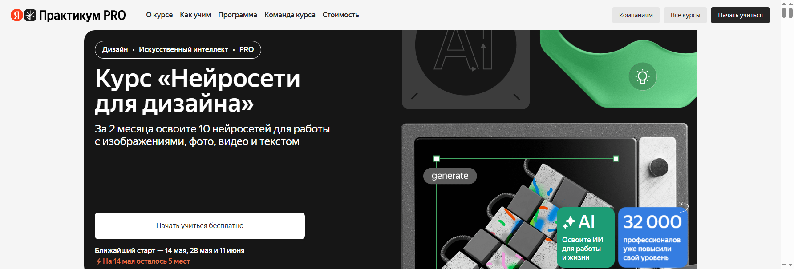794x269 pixels.
Task: Open the Программа menu item
Action: 238,15
